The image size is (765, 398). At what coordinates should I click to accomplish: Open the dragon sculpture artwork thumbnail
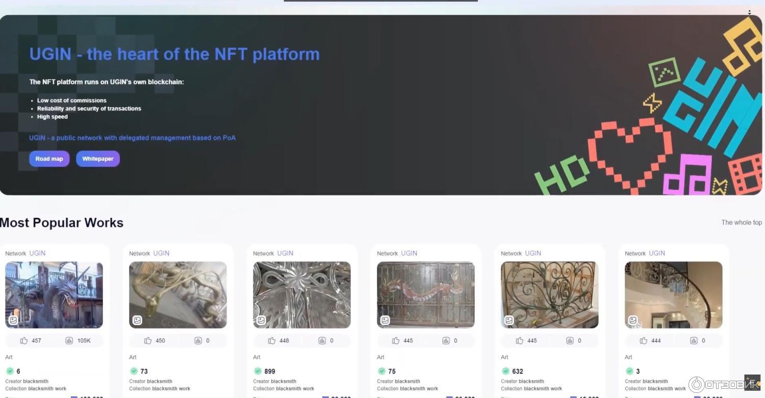pos(54,295)
